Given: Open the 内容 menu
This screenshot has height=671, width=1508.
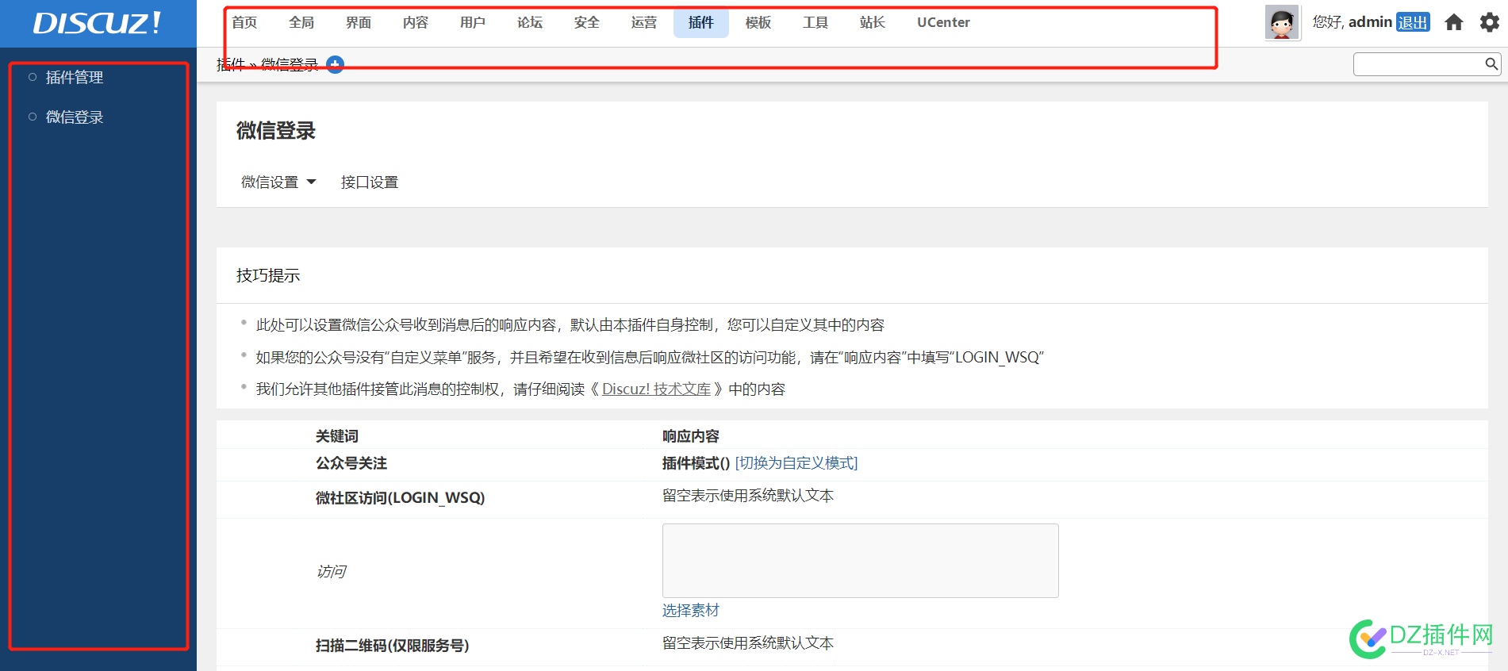Looking at the screenshot, I should [x=416, y=22].
